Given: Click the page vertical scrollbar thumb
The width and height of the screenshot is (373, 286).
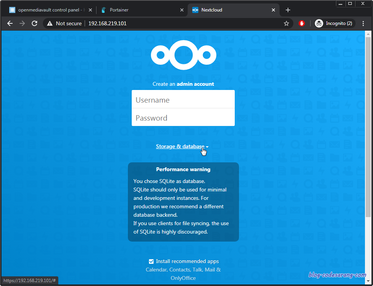Looking at the screenshot, I should coord(368,127).
